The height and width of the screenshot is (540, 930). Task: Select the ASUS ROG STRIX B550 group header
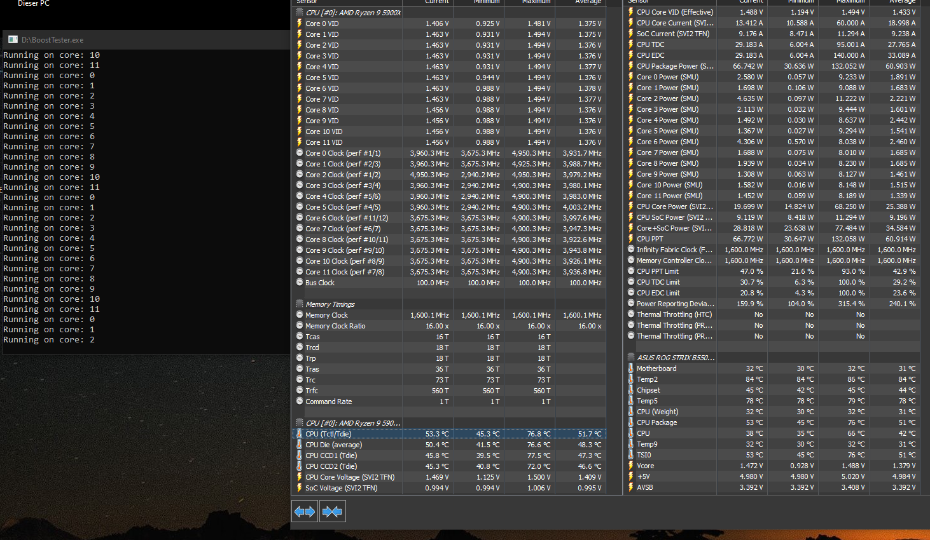coord(772,358)
